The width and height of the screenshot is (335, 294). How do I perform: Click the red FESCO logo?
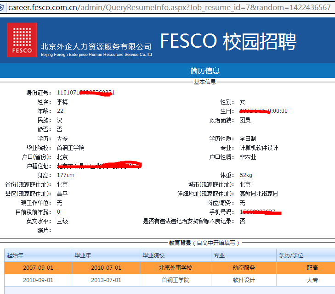22,40
